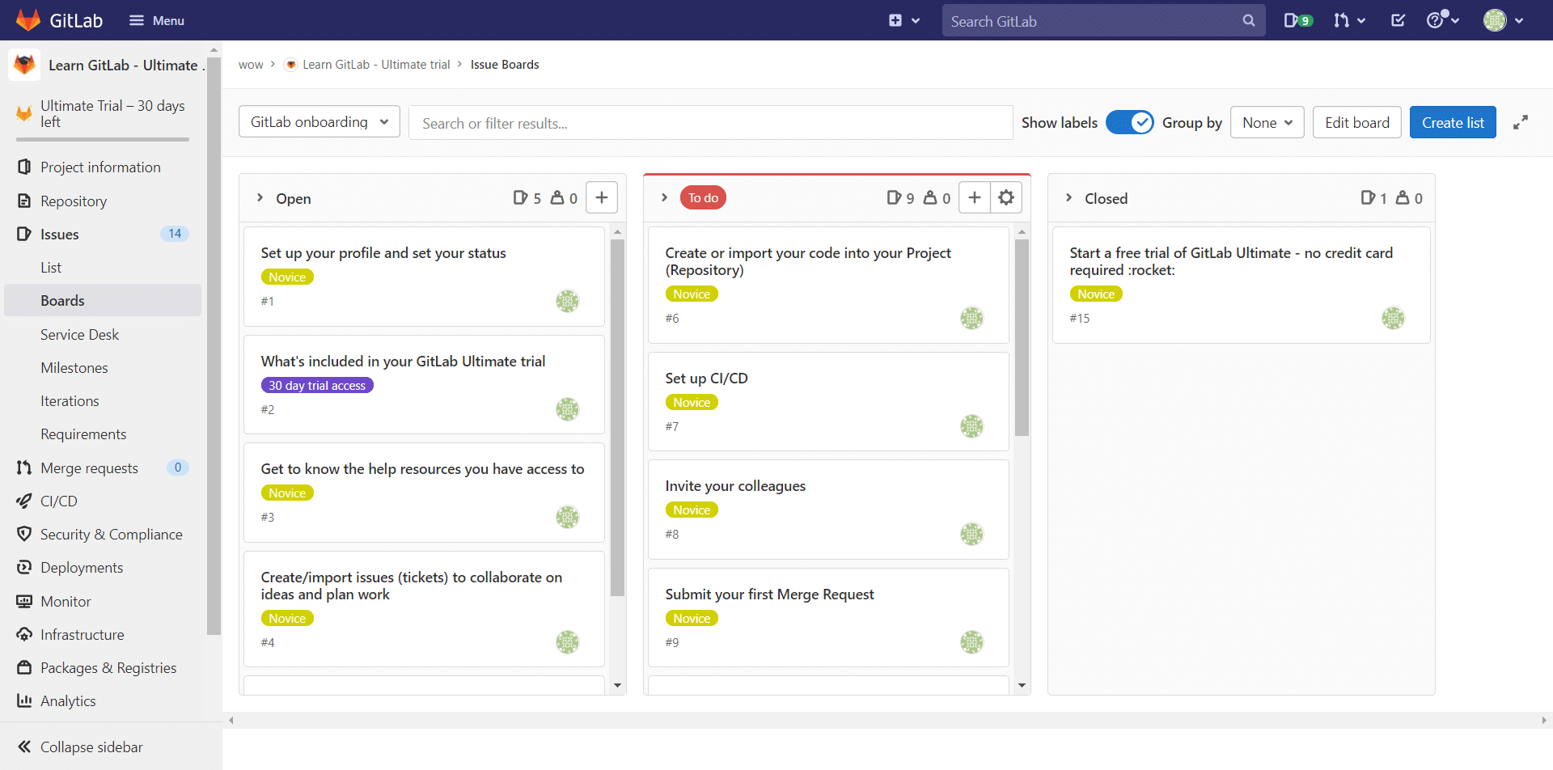Viewport: 1553px width, 770px height.
Task: Open issues counter icon in top bar
Action: click(x=1298, y=20)
